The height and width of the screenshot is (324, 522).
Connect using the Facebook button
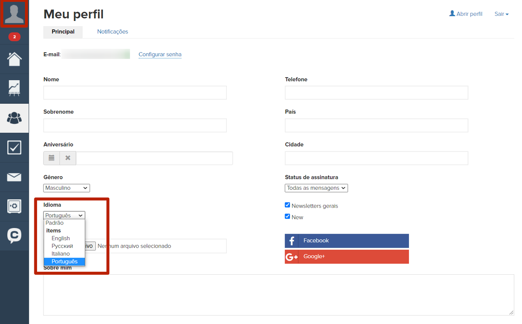(x=347, y=241)
